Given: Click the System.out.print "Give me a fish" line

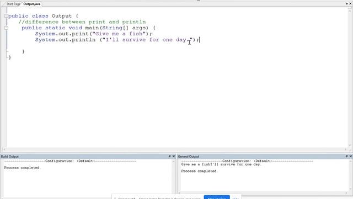Looking at the screenshot, I should pos(93,34).
